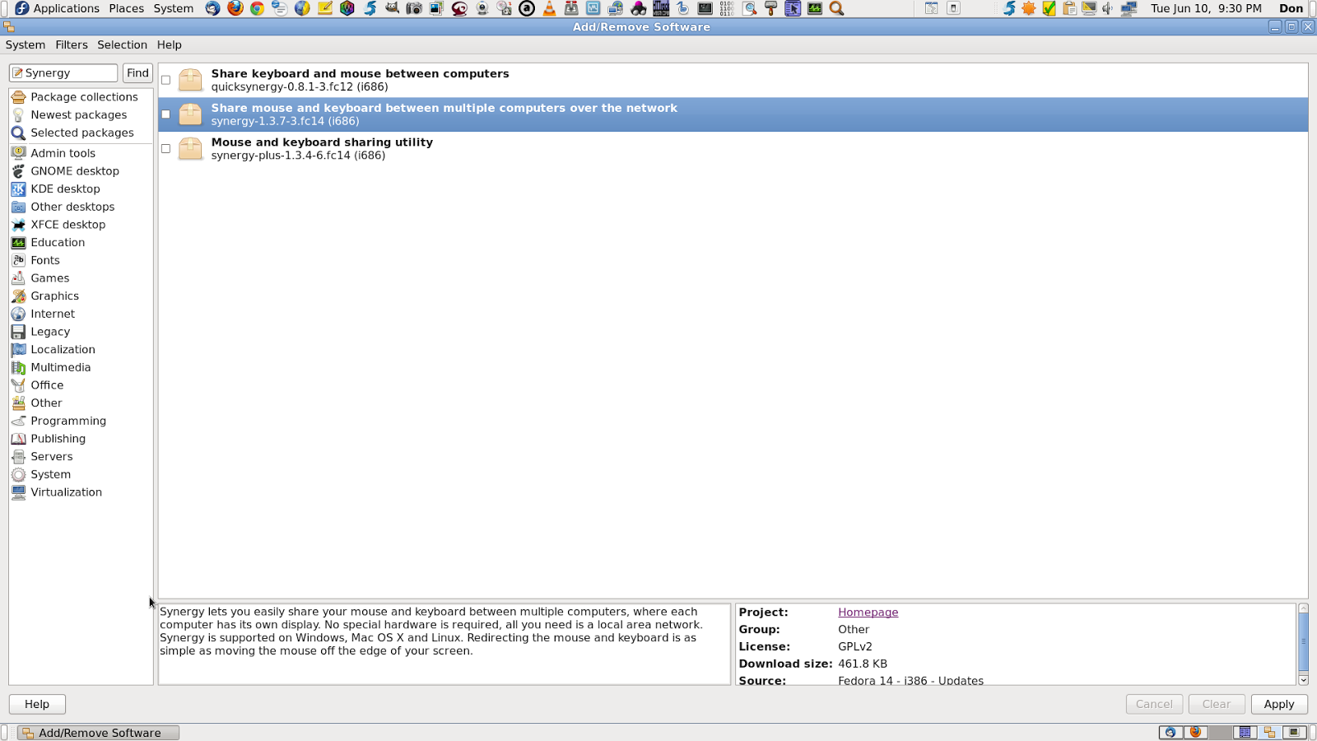Click the Apply button
This screenshot has height=741, width=1317.
click(1279, 704)
